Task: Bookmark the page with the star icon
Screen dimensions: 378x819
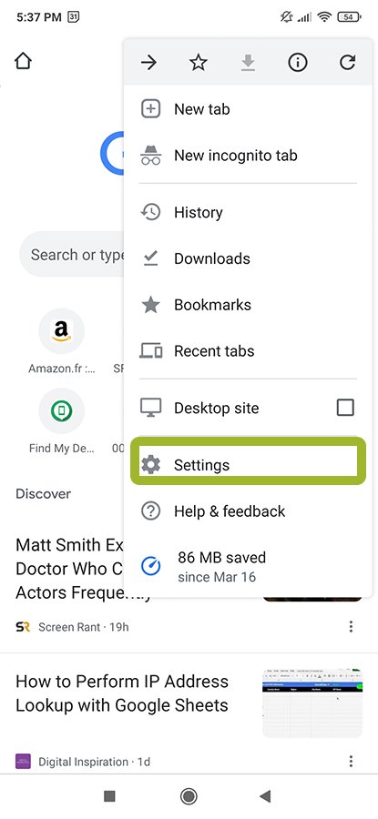Action: [x=199, y=63]
